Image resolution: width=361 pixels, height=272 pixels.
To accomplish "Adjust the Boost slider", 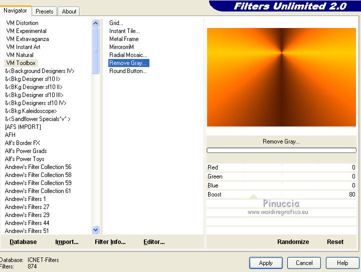I will (281, 194).
